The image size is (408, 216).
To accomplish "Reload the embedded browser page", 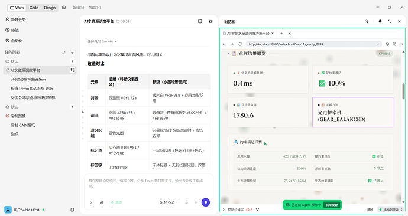I will [x=240, y=44].
